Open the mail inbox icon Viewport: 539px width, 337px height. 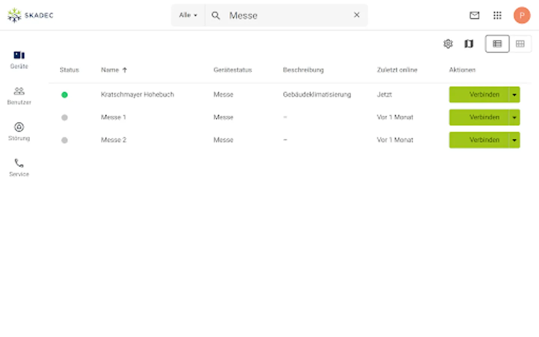[x=475, y=15]
